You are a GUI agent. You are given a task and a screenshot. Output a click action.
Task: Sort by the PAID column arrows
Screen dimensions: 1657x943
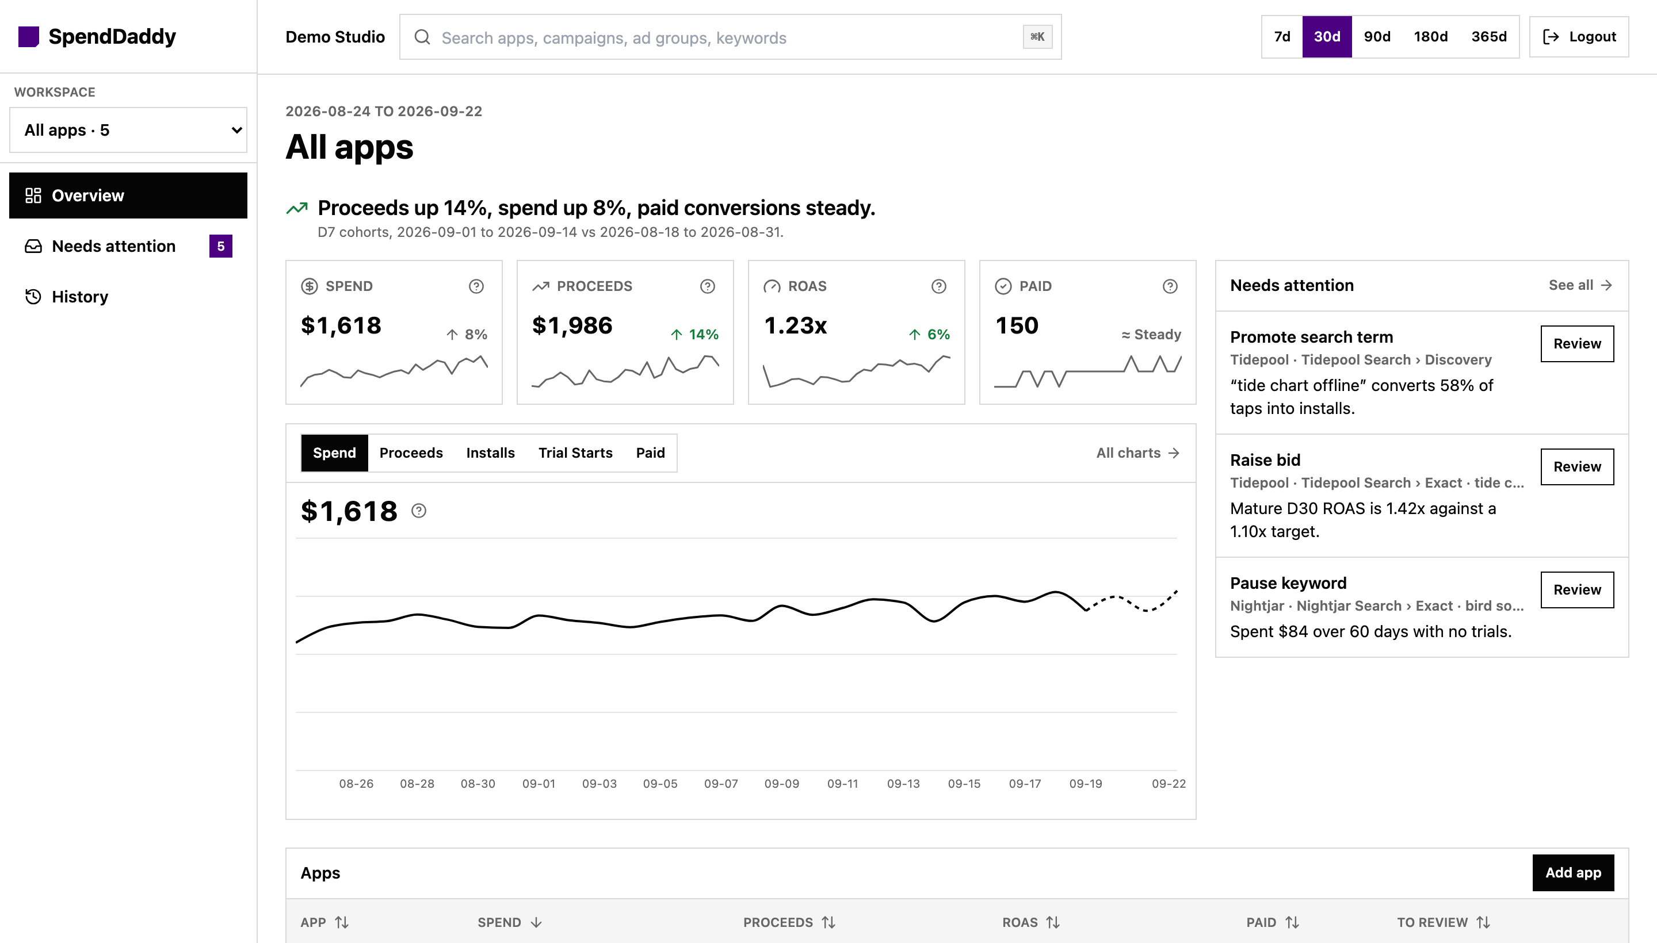tap(1292, 922)
